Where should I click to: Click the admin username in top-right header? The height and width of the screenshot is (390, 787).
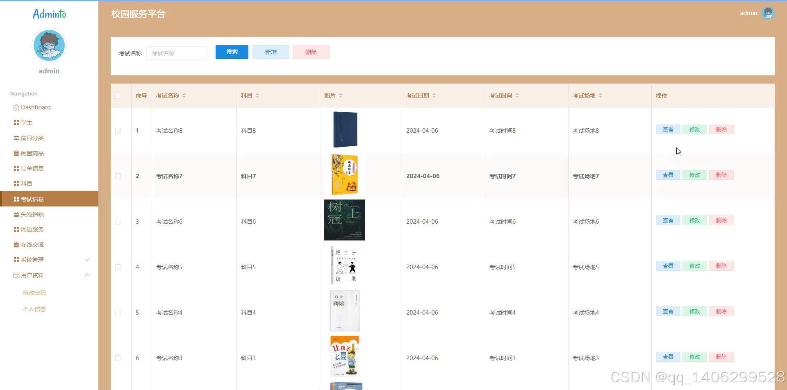(748, 13)
